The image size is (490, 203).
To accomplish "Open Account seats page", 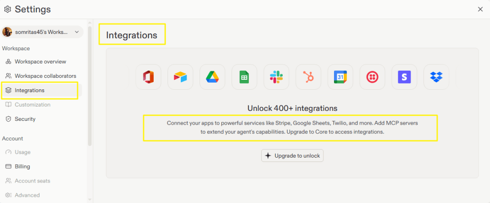I will (41, 181).
